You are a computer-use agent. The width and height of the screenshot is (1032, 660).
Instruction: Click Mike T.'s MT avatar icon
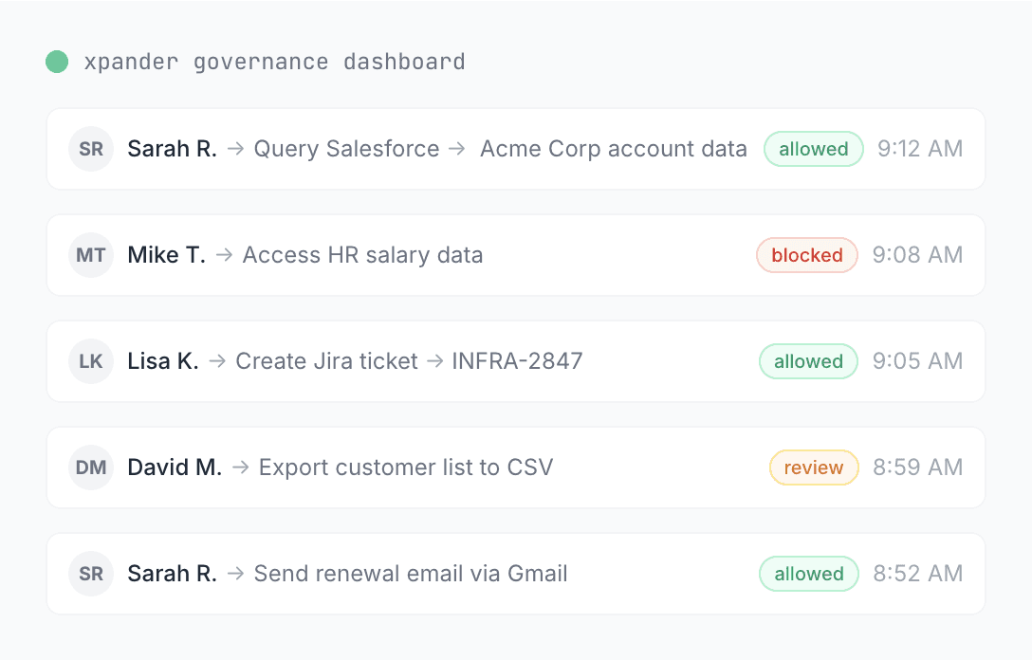pos(91,255)
